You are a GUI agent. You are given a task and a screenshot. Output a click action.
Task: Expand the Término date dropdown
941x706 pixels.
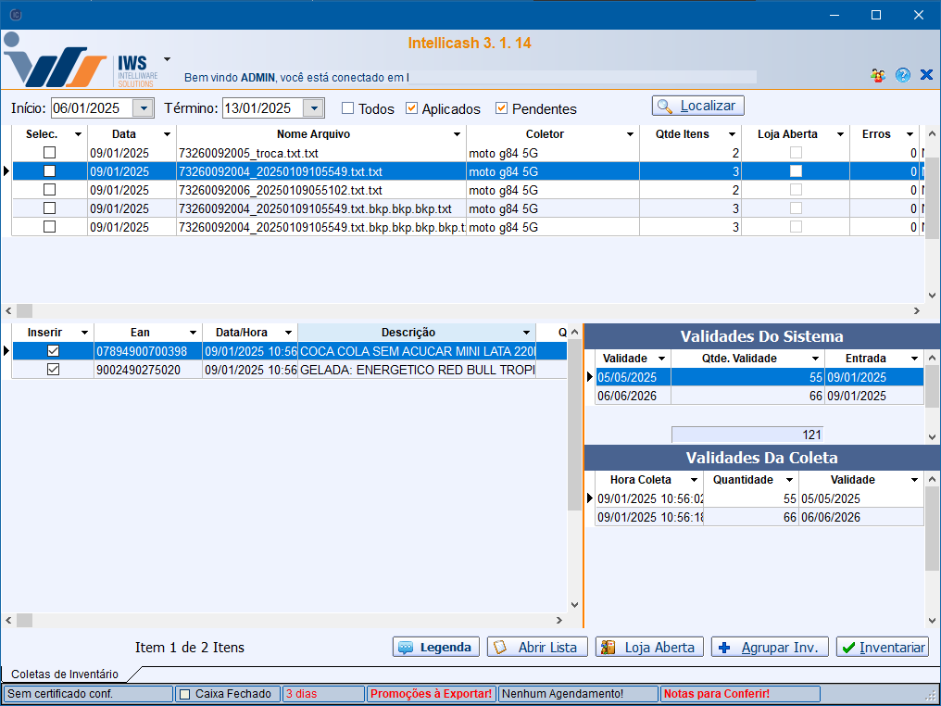pos(314,108)
